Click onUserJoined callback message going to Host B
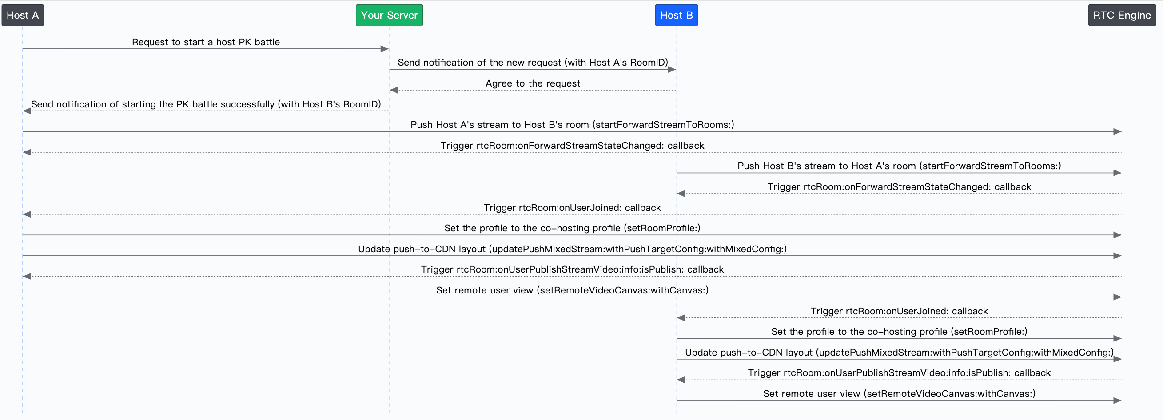Viewport: 1163px width, 420px height. [x=899, y=311]
